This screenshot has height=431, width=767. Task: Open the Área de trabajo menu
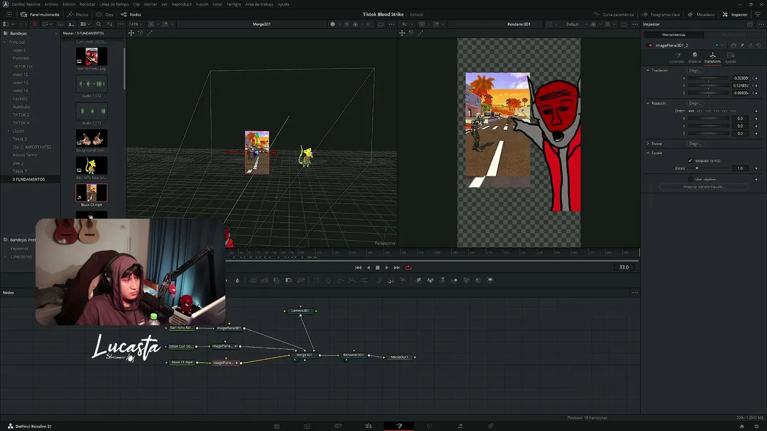coord(259,4)
